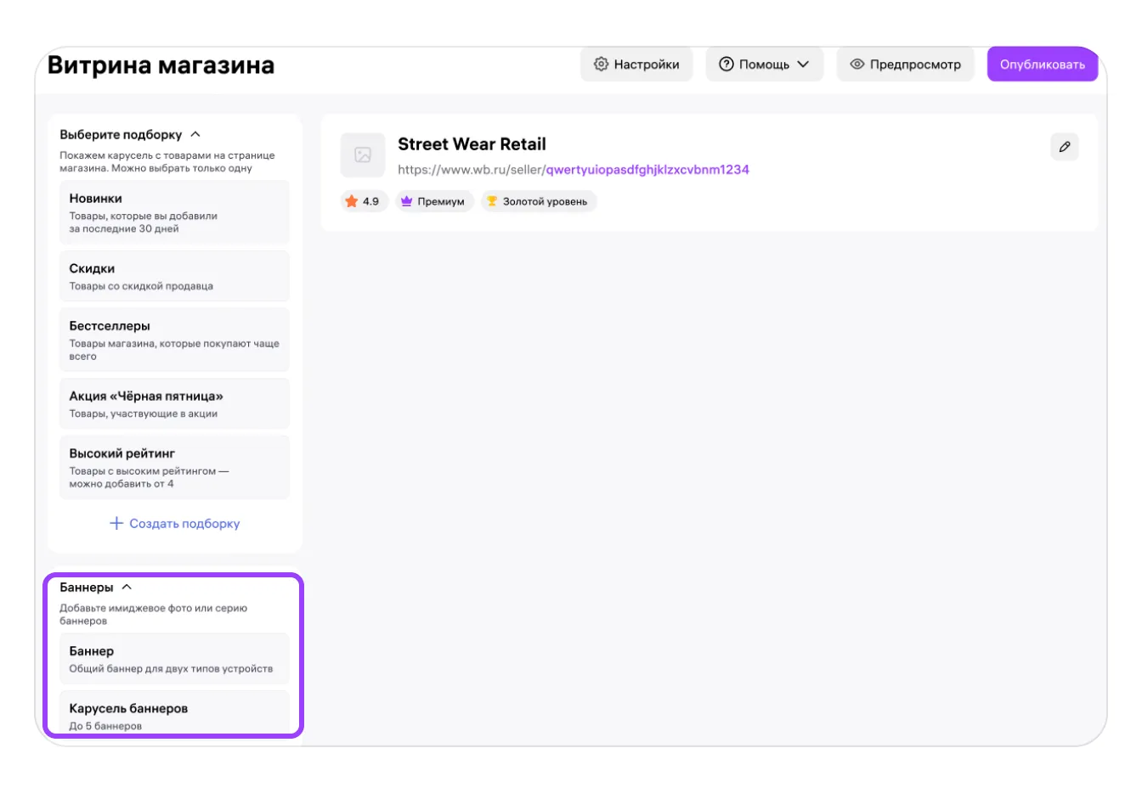Pick the Акция «Чёрная пятница» collection

tap(174, 403)
